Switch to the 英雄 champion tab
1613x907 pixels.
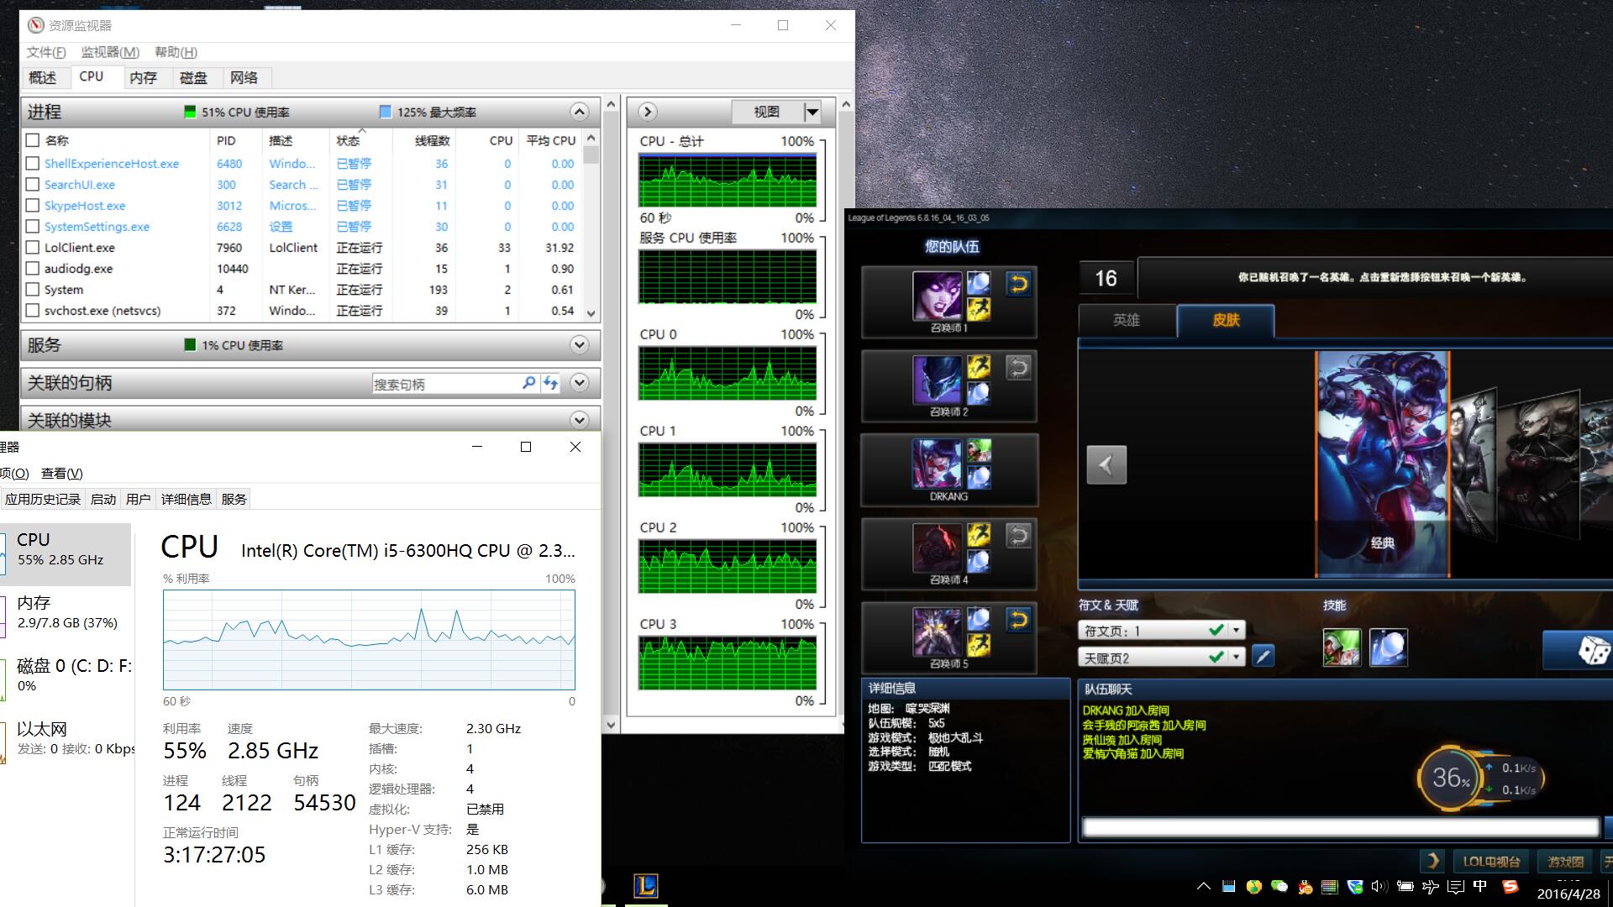1126,320
